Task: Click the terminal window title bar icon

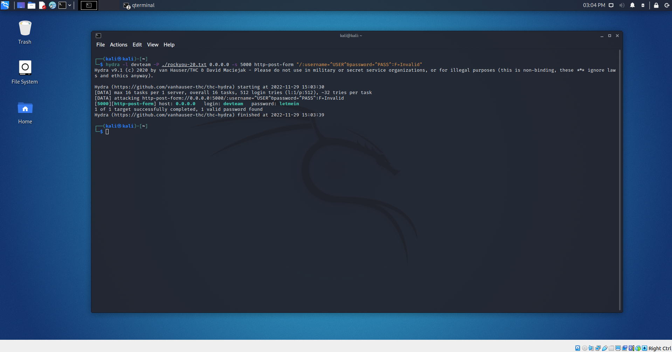Action: [x=98, y=36]
